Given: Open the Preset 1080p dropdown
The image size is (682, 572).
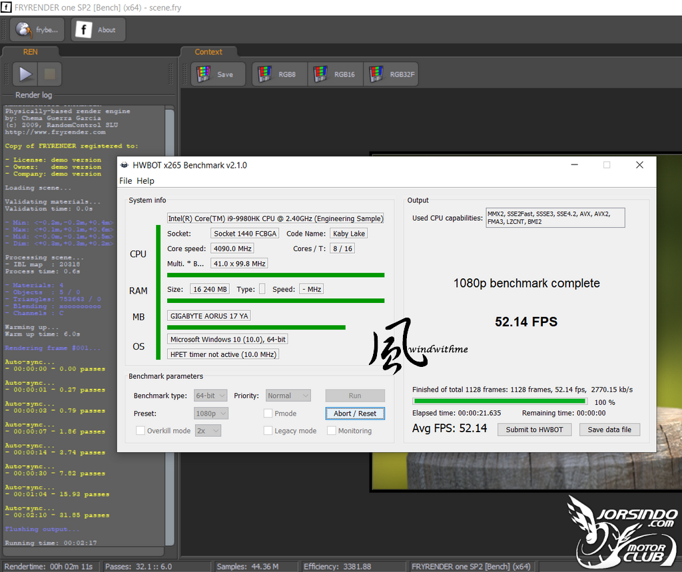Looking at the screenshot, I should [x=211, y=414].
